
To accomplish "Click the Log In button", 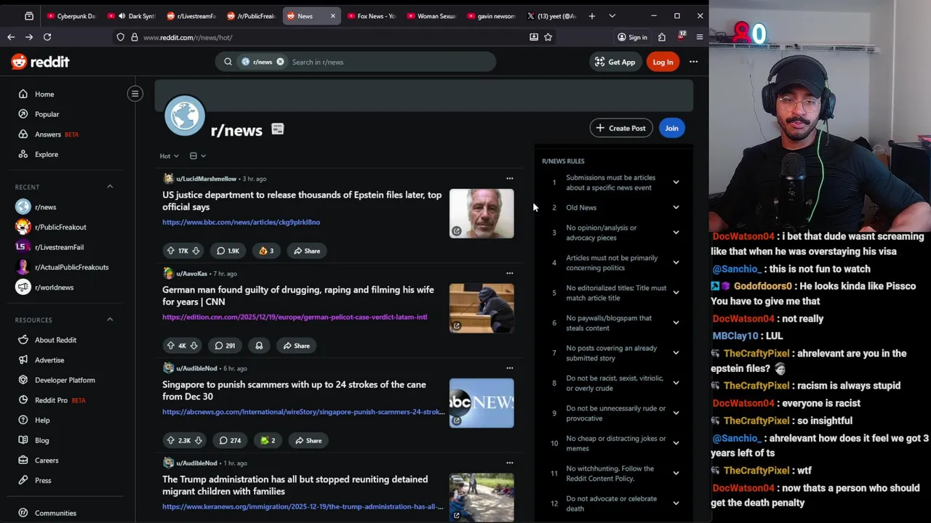I will pos(663,62).
